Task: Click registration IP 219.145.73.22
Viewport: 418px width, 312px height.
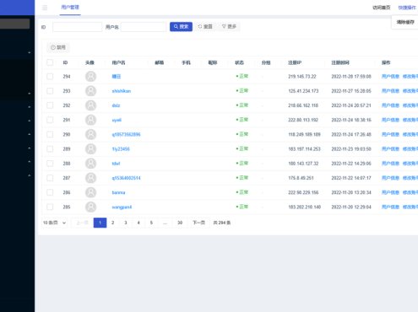Action: (x=302, y=77)
